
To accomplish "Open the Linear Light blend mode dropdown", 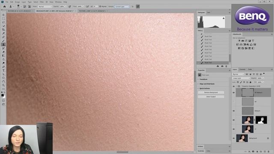I will (241, 78).
